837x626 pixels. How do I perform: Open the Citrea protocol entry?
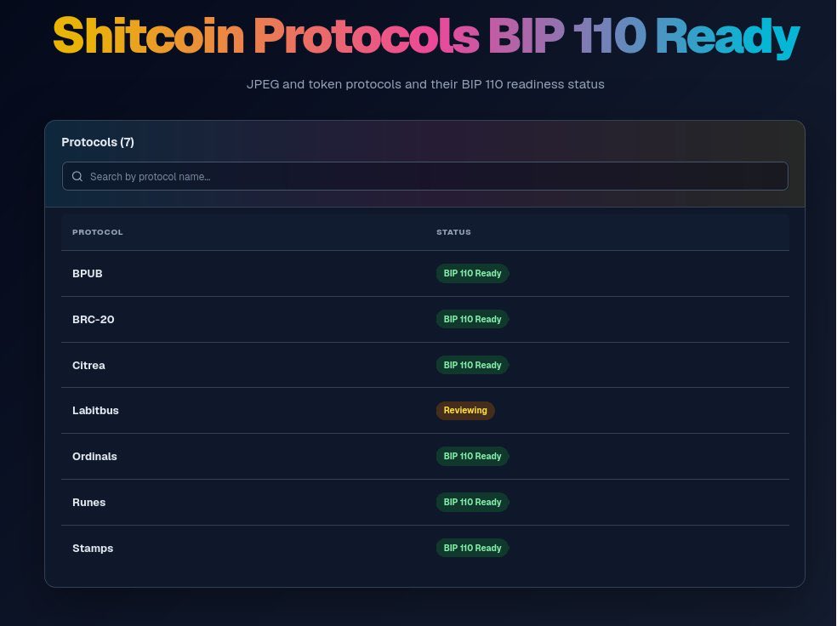pyautogui.click(x=88, y=365)
